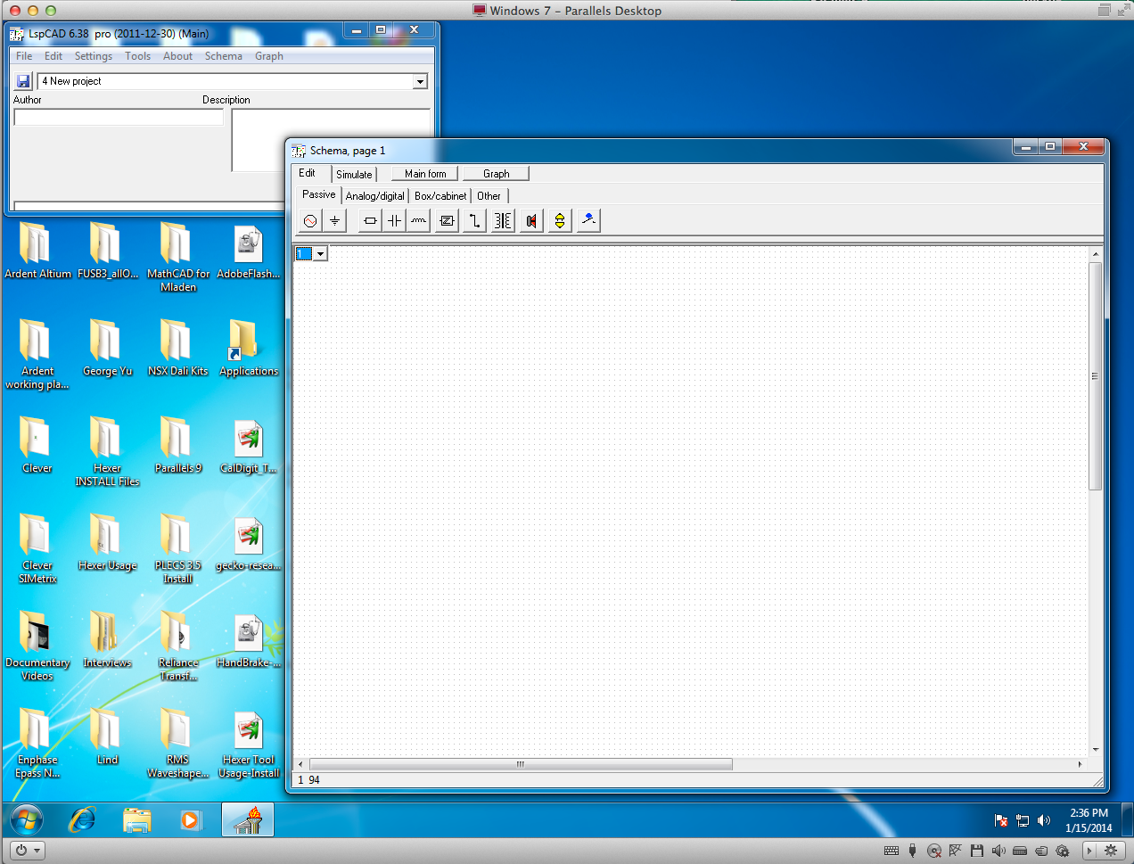Open Internet Explorer from taskbar
The height and width of the screenshot is (864, 1134).
(x=82, y=819)
